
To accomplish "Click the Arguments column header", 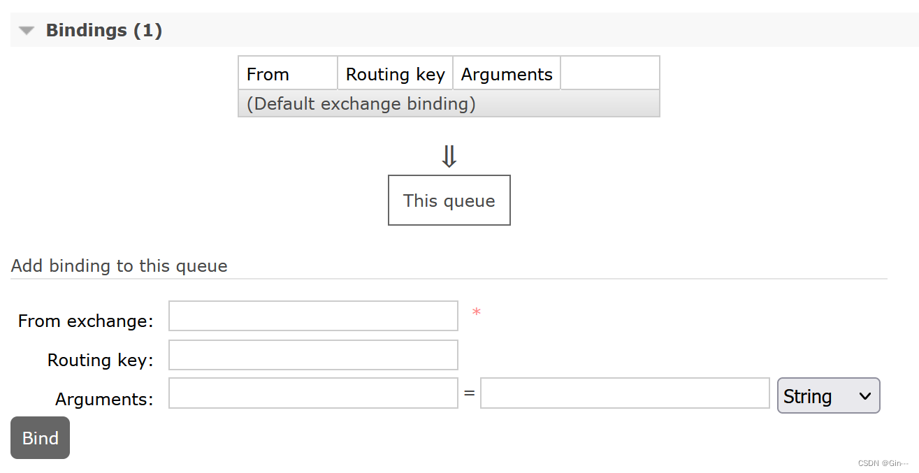I will click(x=507, y=74).
